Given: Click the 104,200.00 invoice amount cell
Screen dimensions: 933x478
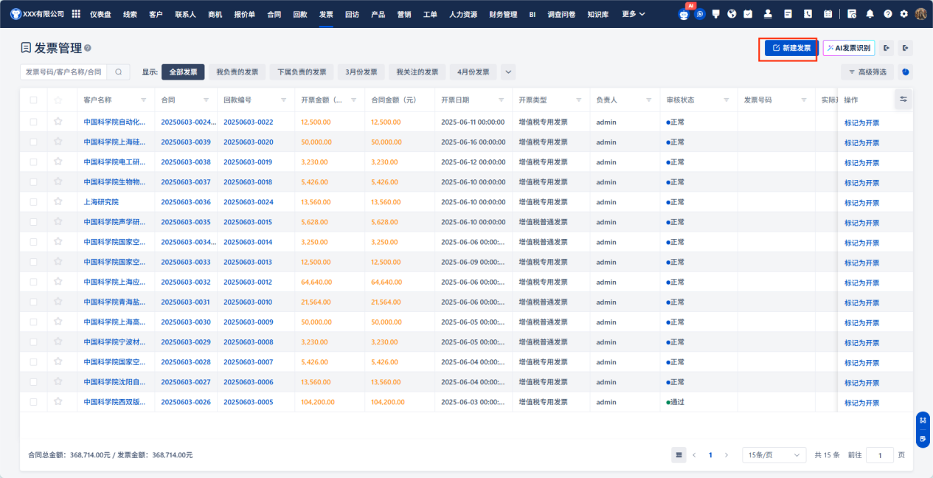Looking at the screenshot, I should pyautogui.click(x=318, y=402).
